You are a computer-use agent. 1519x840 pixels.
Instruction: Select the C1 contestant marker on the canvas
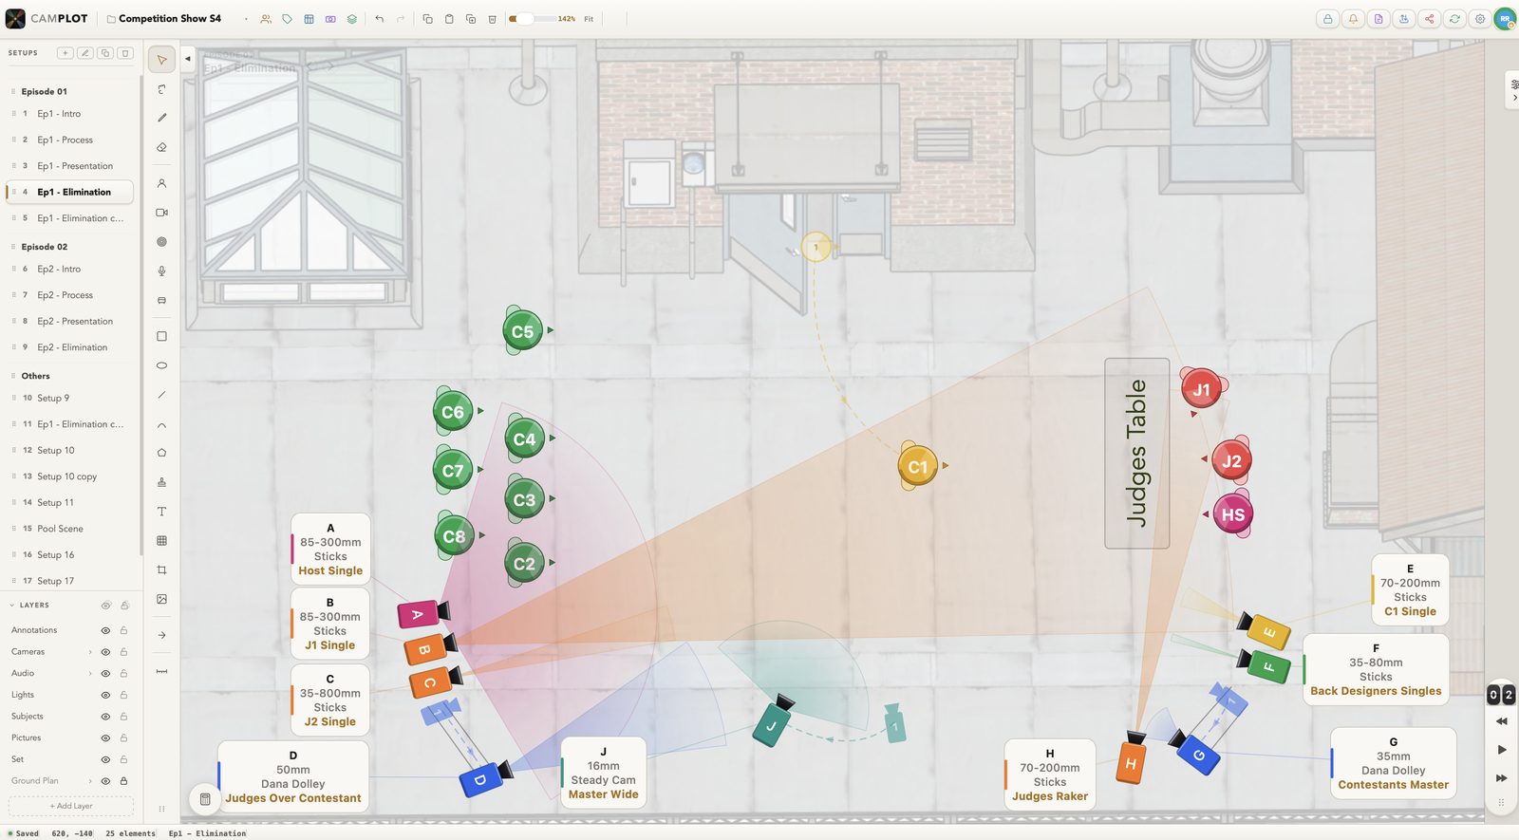click(x=917, y=466)
